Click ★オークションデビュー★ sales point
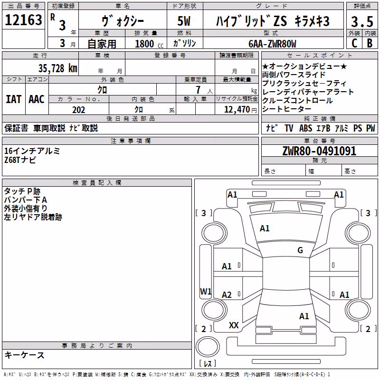Screen dimensions: 380x380 [304, 66]
